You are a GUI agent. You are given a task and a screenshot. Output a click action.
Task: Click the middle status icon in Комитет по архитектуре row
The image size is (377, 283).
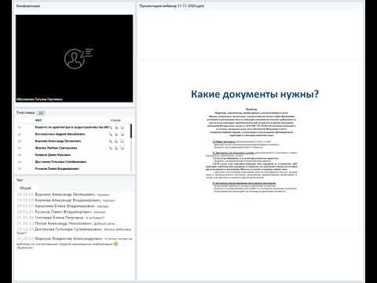116,127
